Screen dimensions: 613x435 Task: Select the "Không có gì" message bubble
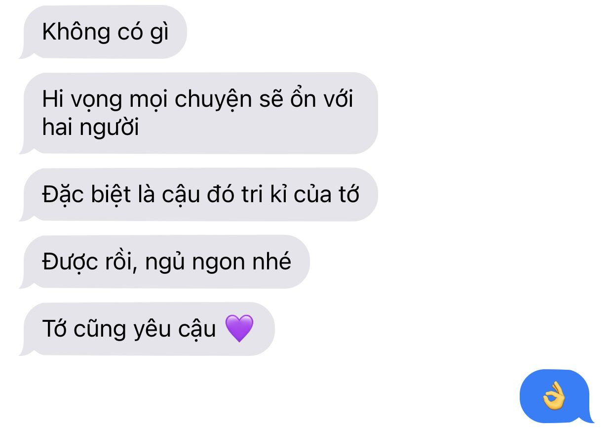tap(104, 32)
